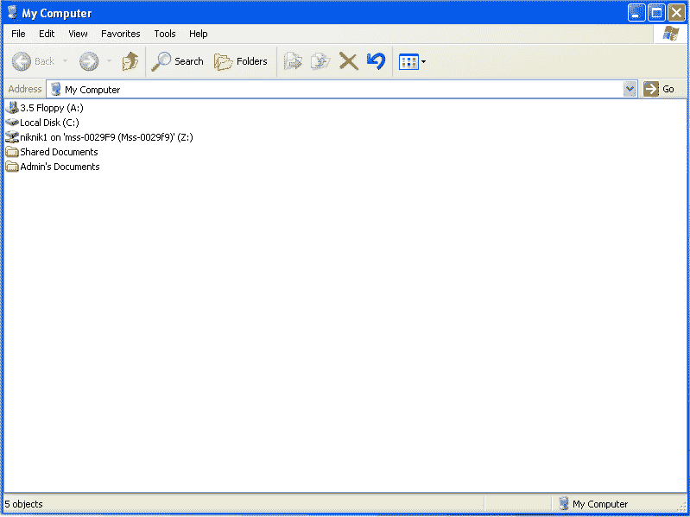This screenshot has height=517, width=690.
Task: Click the Windows flag logo
Action: [x=671, y=34]
